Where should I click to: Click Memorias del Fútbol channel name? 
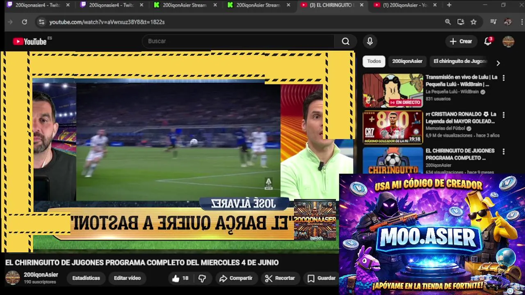[x=445, y=129]
